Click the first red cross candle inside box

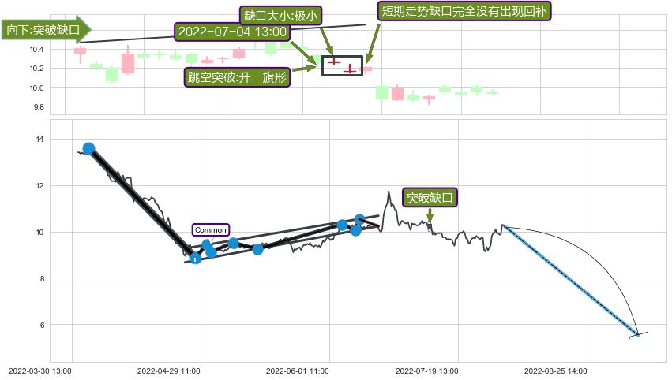pos(333,61)
